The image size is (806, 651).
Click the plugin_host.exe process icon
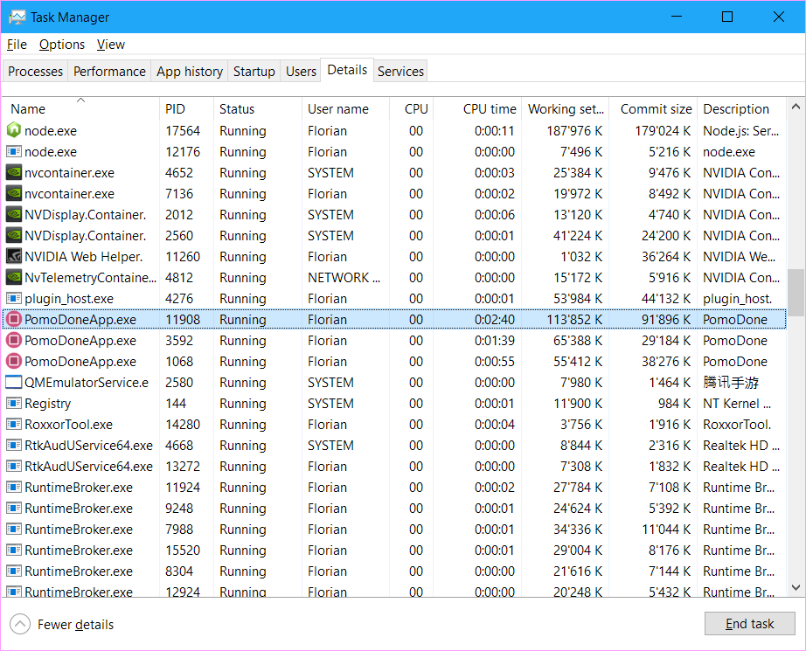point(14,299)
